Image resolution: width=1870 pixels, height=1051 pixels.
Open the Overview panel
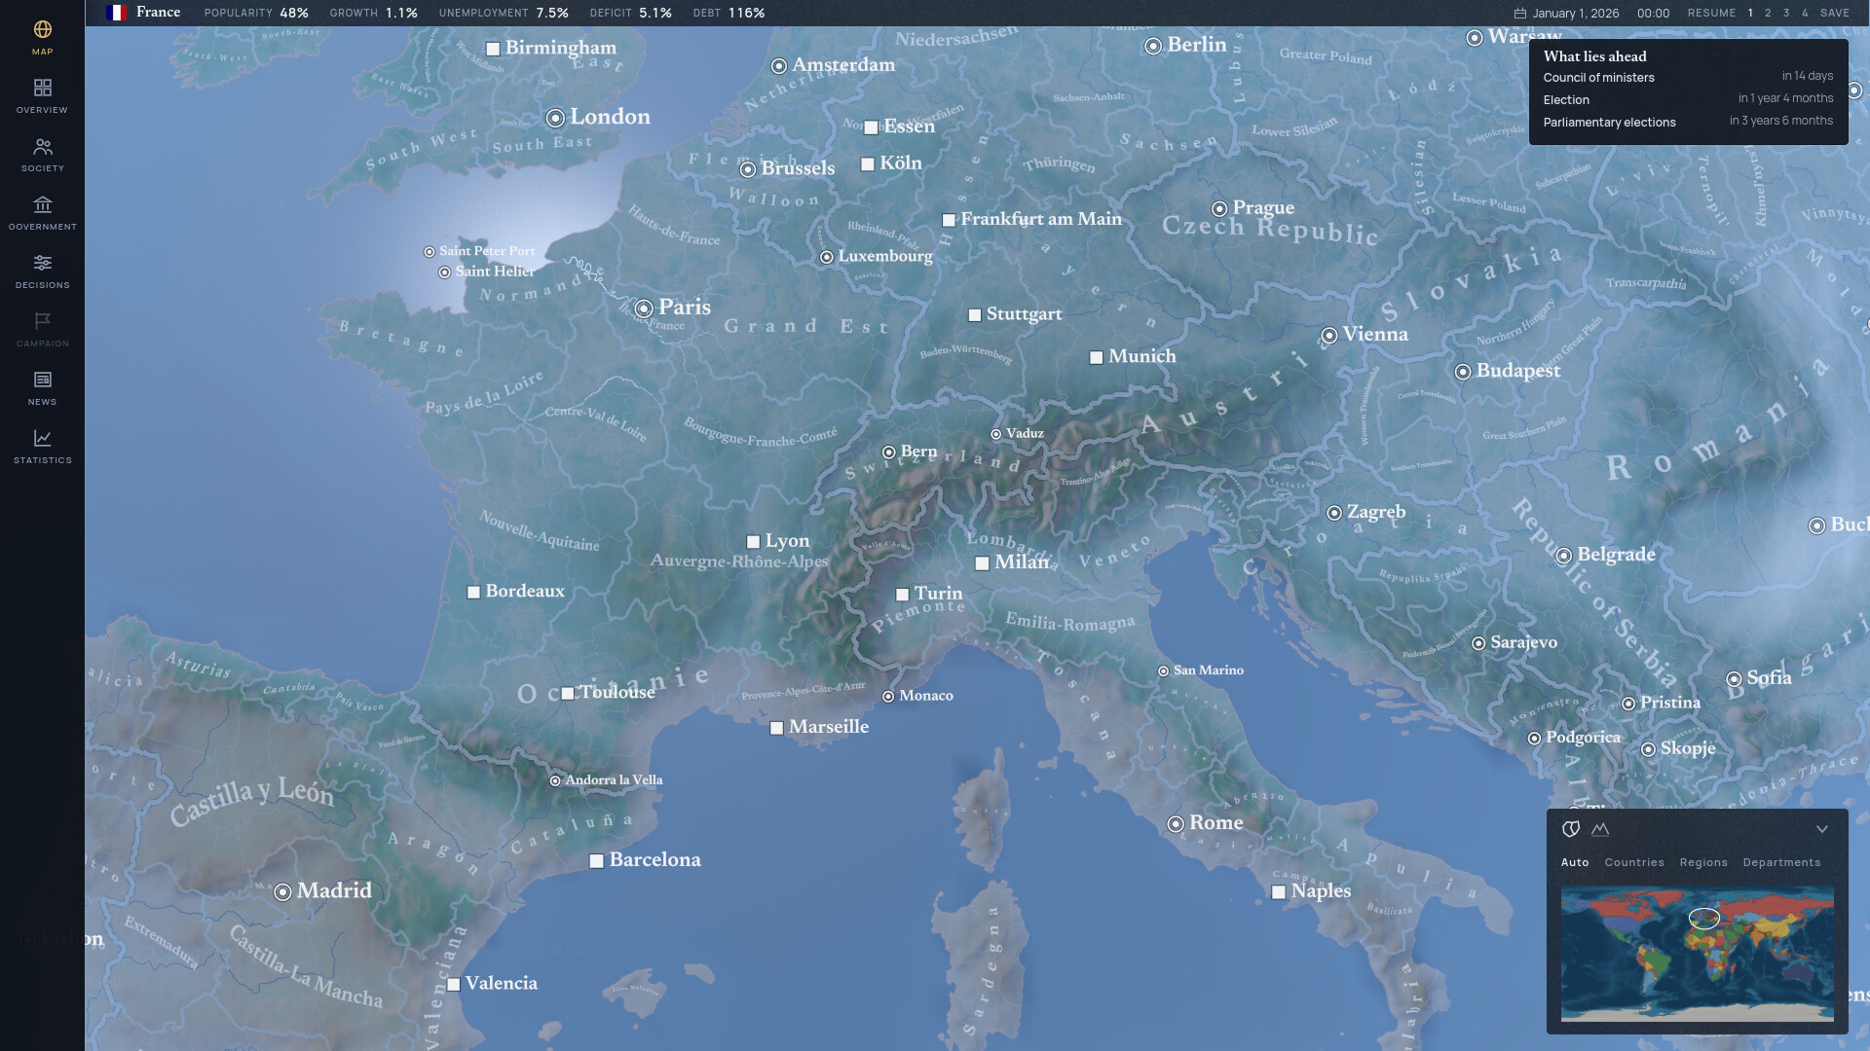[x=42, y=96]
